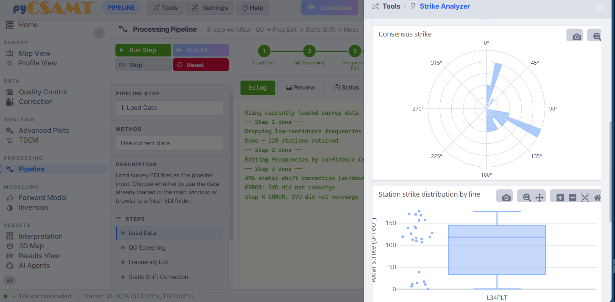Select step 3 Frequency Edit circle in workflow
Viewport: 615px width, 302px height.
pos(355,51)
